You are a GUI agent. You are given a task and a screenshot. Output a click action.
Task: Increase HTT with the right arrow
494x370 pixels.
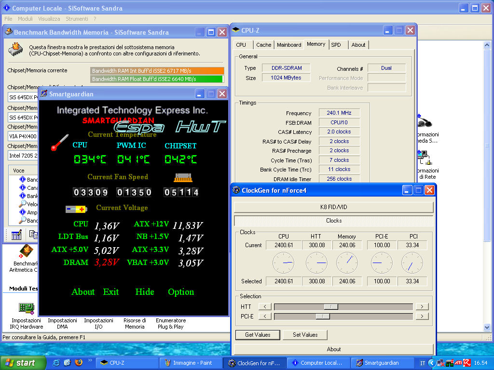422,306
